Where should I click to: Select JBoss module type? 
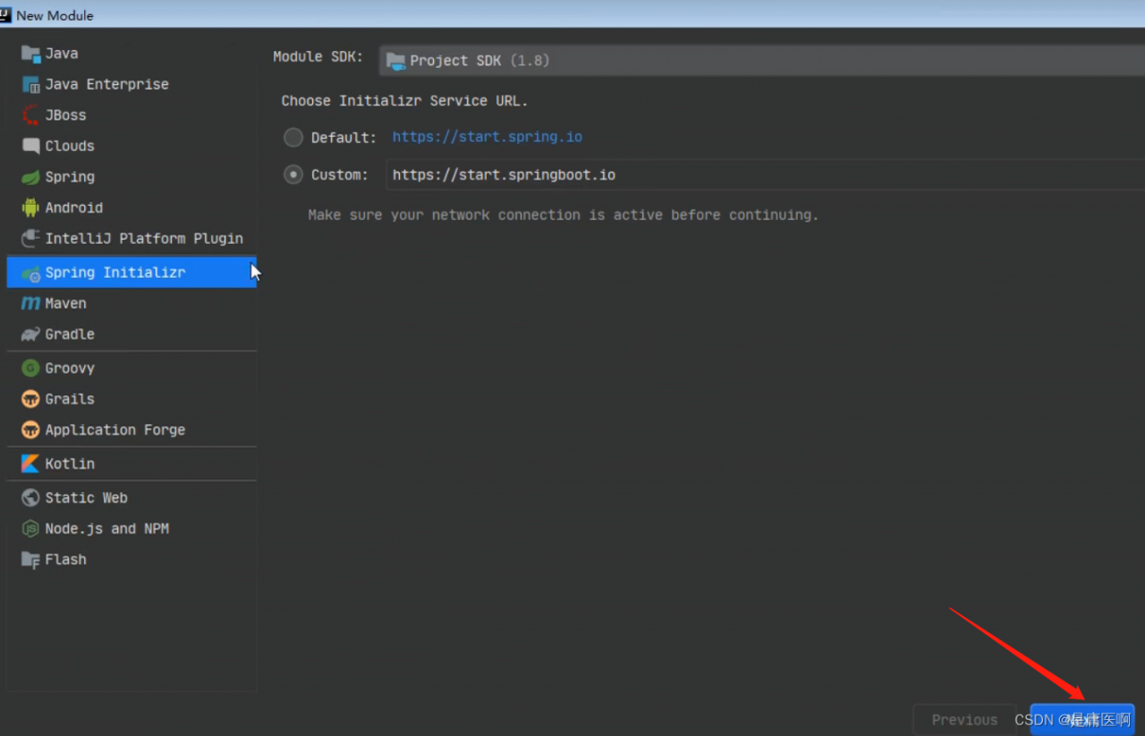[131, 115]
